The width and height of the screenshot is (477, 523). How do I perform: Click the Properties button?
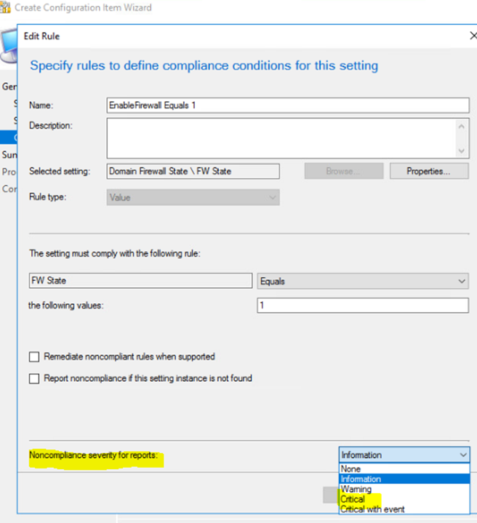[429, 172]
